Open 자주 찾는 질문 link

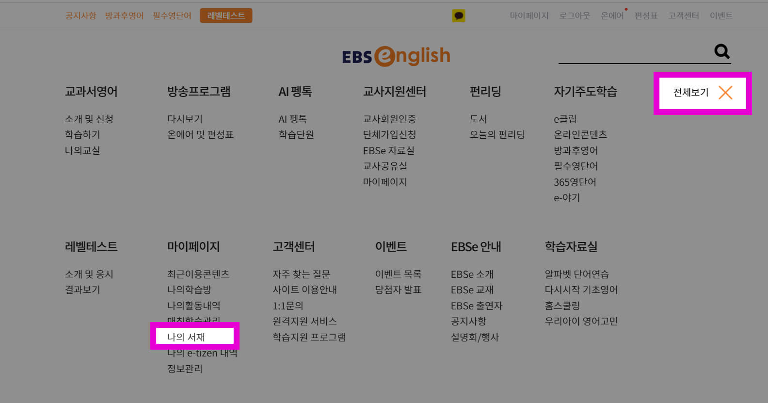coord(301,274)
